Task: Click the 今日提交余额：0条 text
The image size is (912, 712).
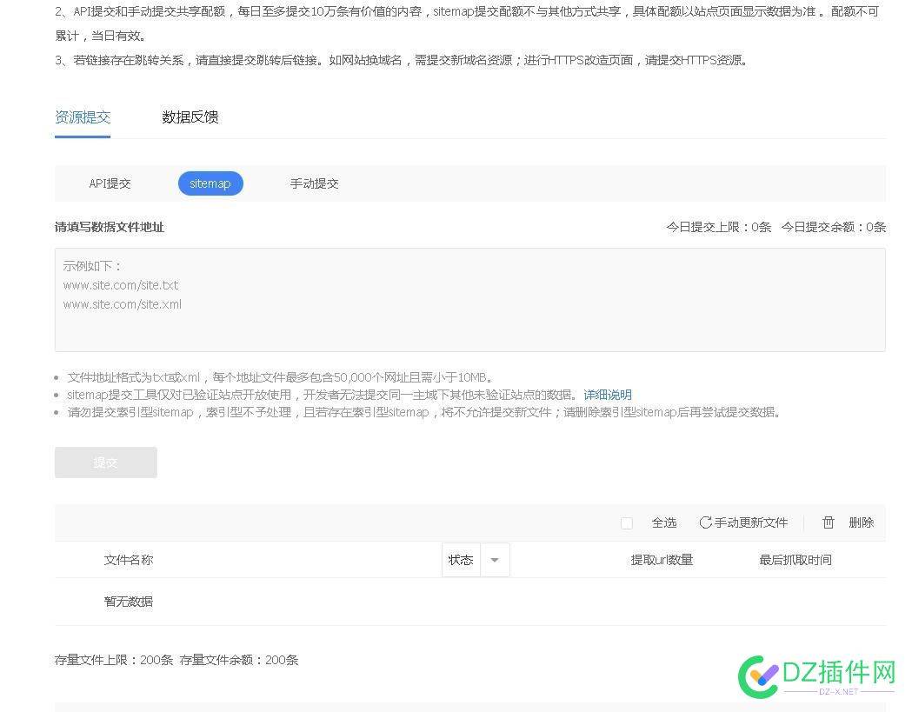Action: coord(834,227)
